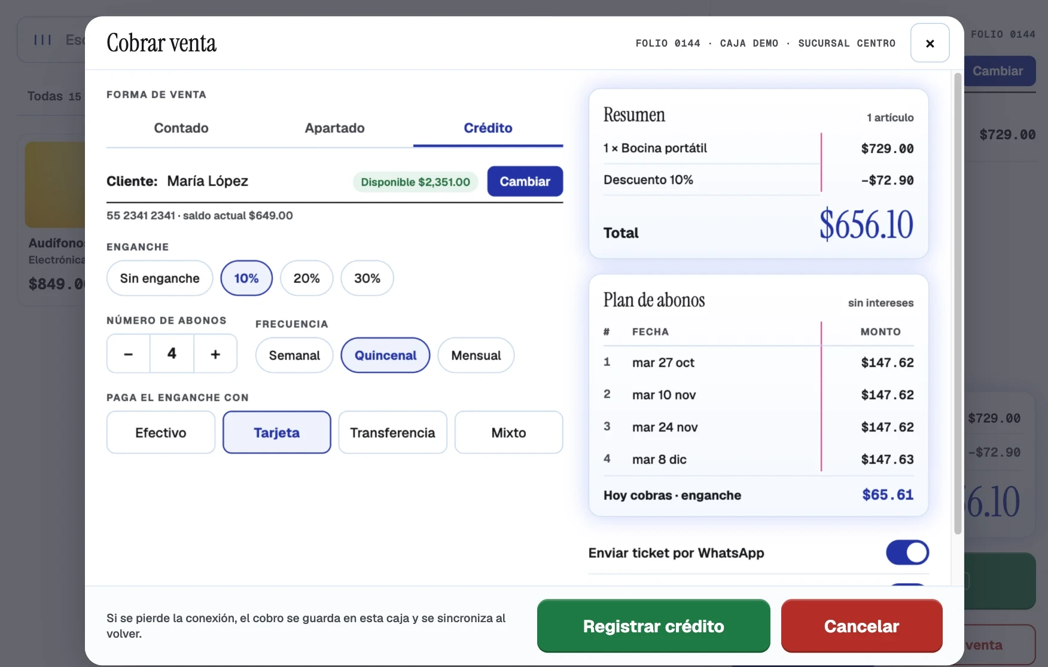
Task: Set frequency to Semanal
Action: tap(294, 355)
